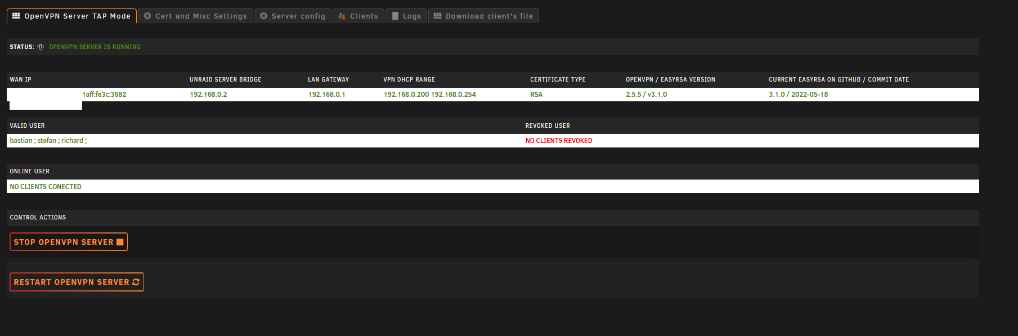Screen dimensions: 1018x336
Task: Open the OpenVPN Server TAP Mode tab
Action: click(71, 16)
